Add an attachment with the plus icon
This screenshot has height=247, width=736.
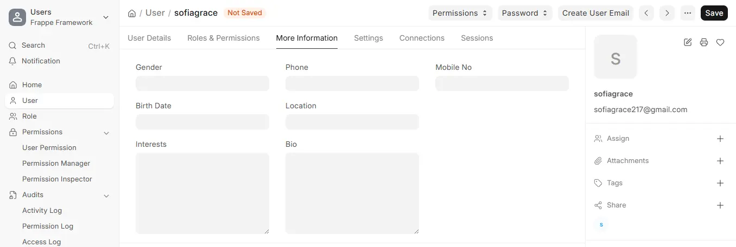coord(720,161)
